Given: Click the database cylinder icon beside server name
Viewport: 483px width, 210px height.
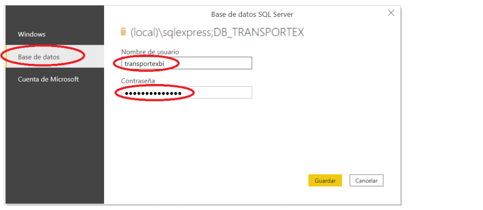Looking at the screenshot, I should tap(123, 32).
